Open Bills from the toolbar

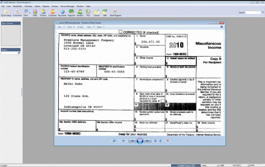[x=105, y=13]
